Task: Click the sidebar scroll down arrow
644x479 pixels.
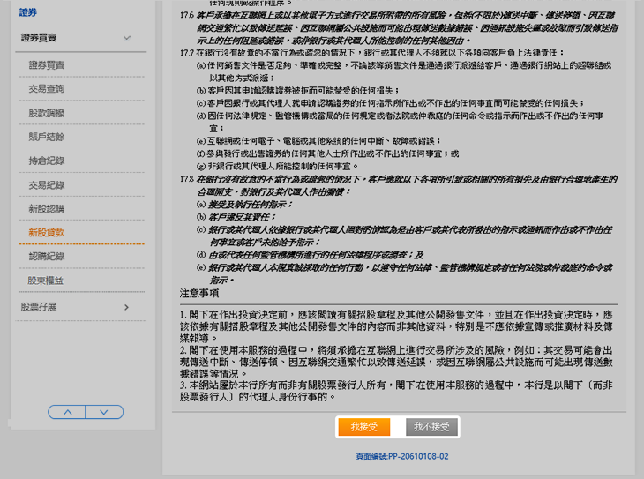Action: tap(104, 412)
